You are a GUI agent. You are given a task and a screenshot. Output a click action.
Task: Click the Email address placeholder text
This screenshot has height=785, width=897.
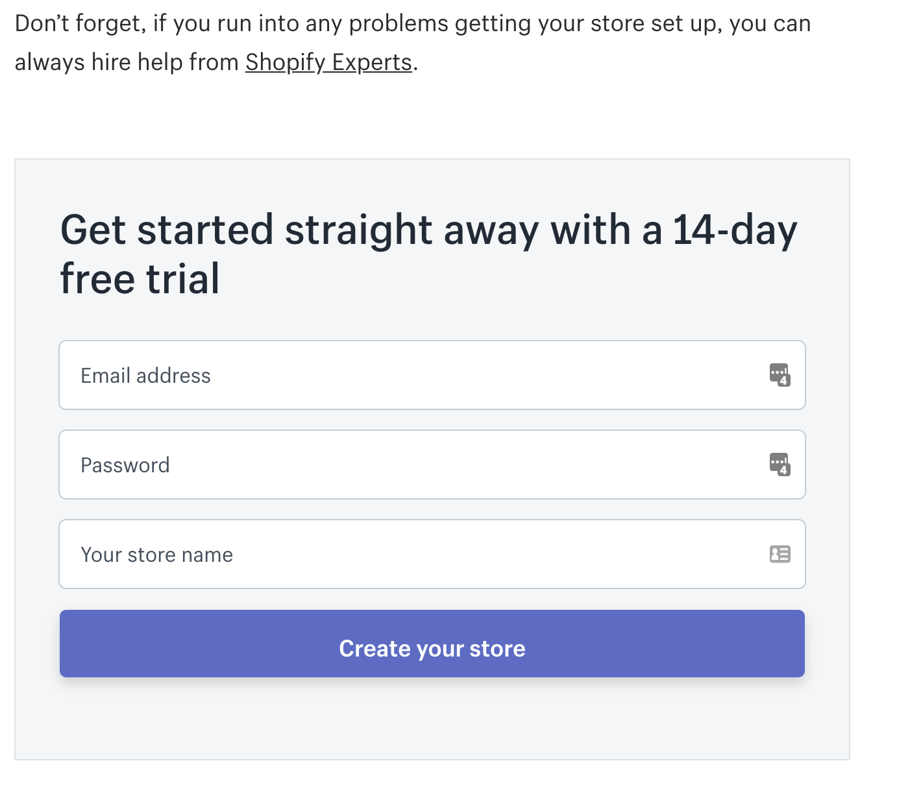(145, 376)
